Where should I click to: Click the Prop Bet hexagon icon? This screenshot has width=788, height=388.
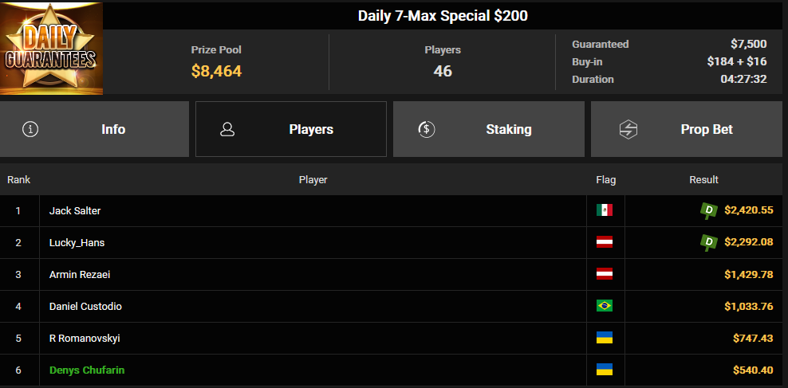tap(628, 129)
